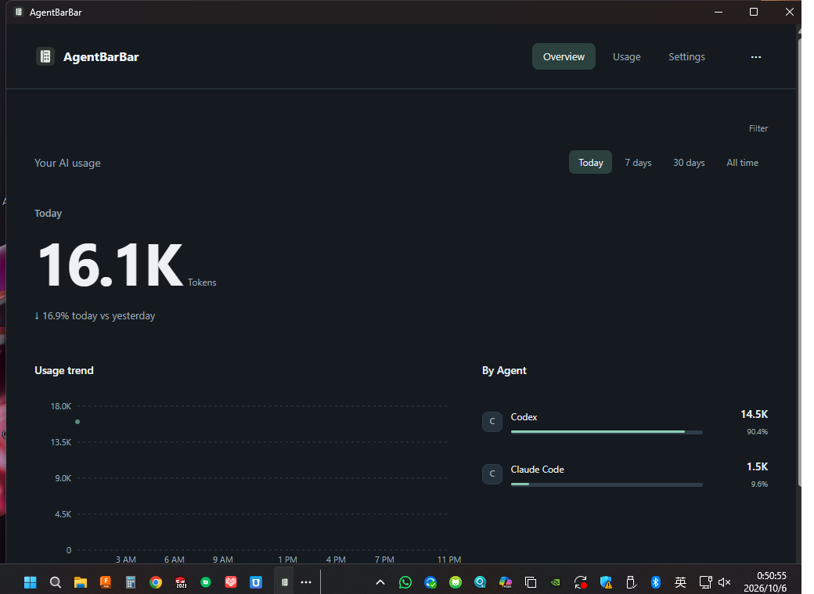Open taskbar Search
Viewport: 814px width, 594px height.
pos(56,582)
